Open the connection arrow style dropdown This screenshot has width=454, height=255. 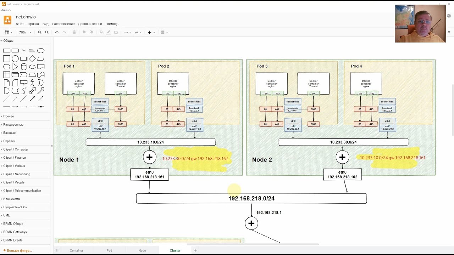(x=127, y=32)
